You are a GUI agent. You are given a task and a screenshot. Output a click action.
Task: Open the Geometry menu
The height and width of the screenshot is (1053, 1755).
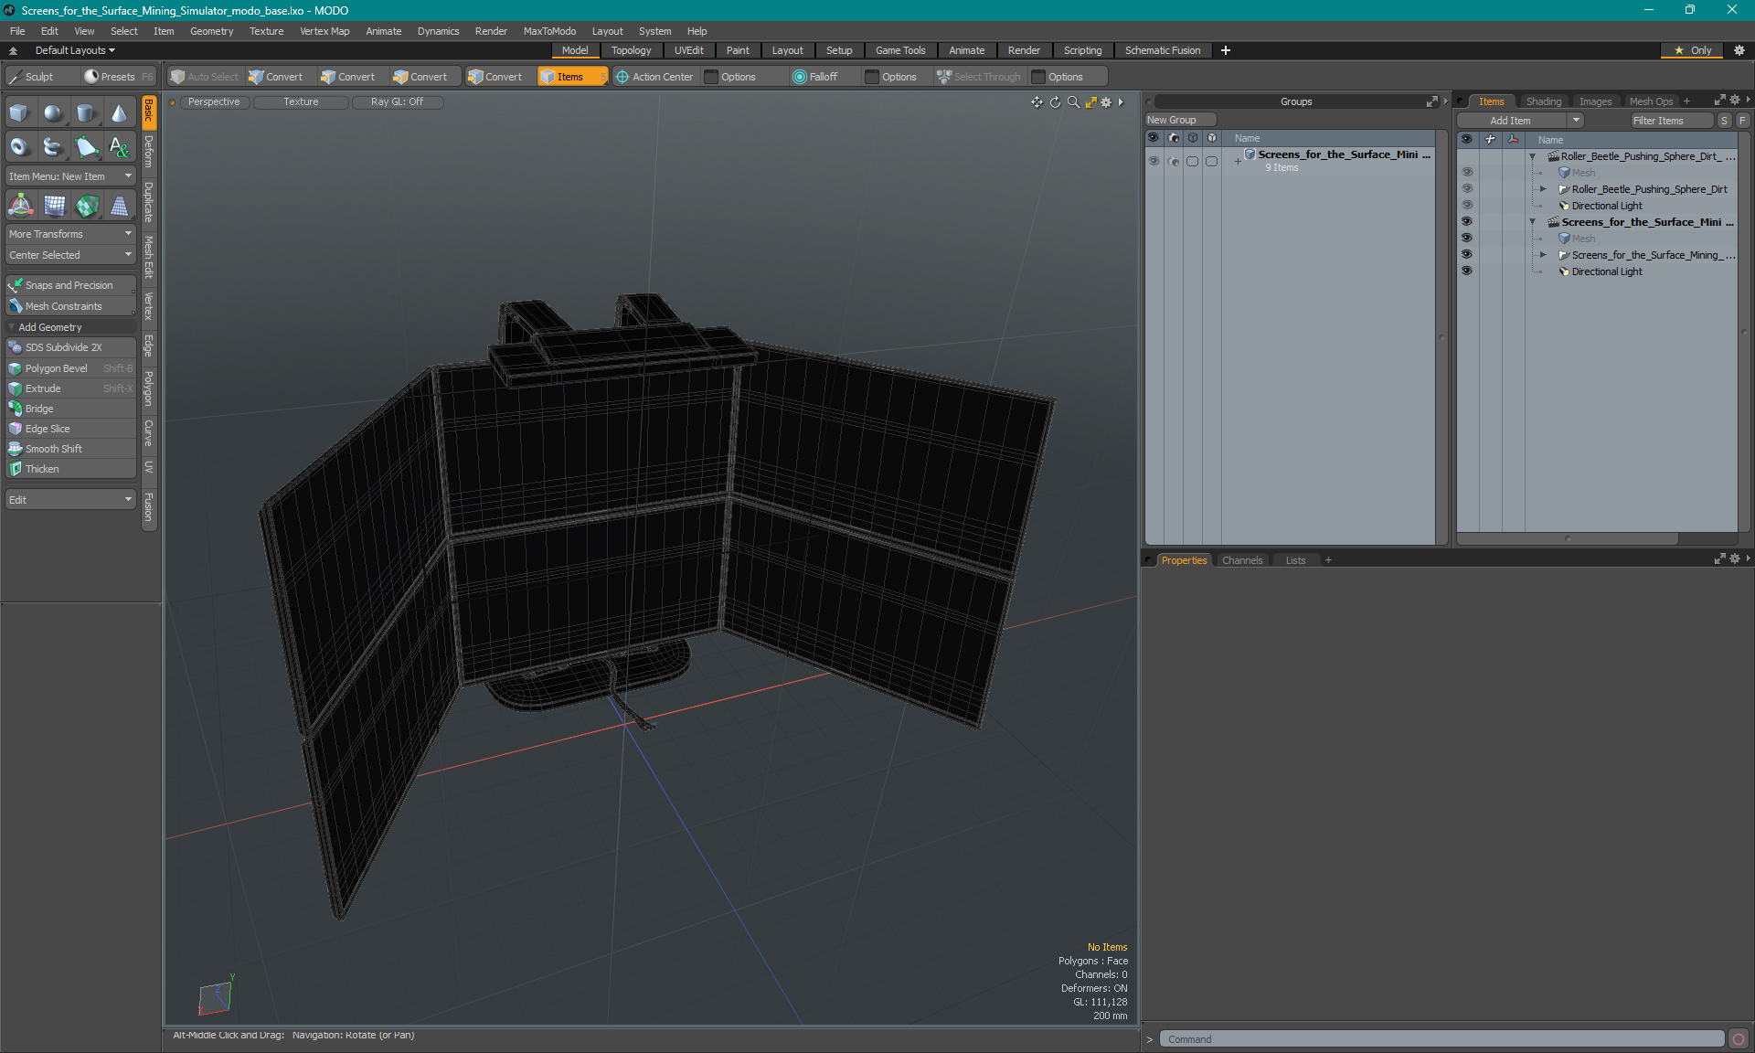tap(211, 31)
